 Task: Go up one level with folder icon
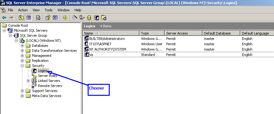tap(21, 18)
